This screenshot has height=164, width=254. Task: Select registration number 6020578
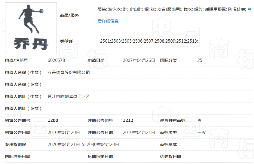(x=56, y=60)
